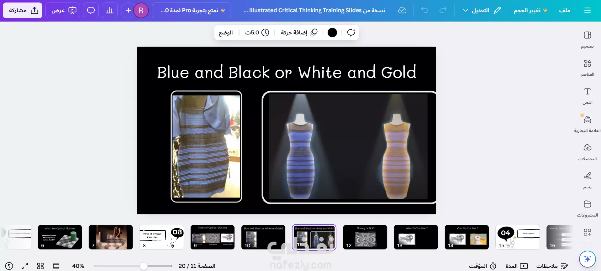The image size is (601, 271).
Task: Select slide 15 thumbnail
Action: click(x=518, y=237)
